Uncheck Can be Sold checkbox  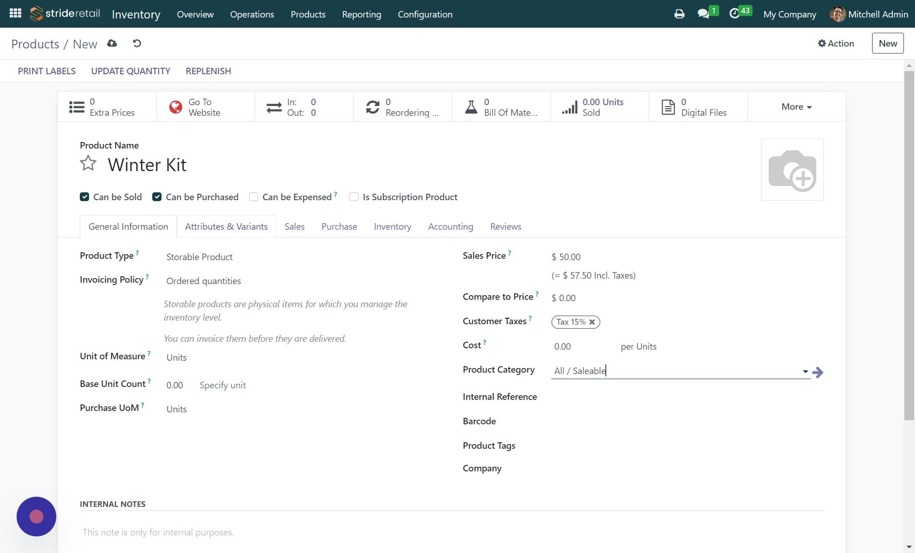coord(84,197)
